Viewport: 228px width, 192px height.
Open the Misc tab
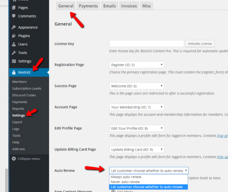pyautogui.click(x=147, y=6)
